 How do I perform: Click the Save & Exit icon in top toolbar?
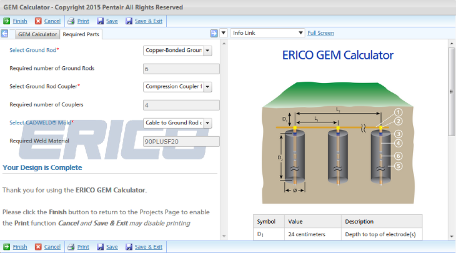pos(129,21)
